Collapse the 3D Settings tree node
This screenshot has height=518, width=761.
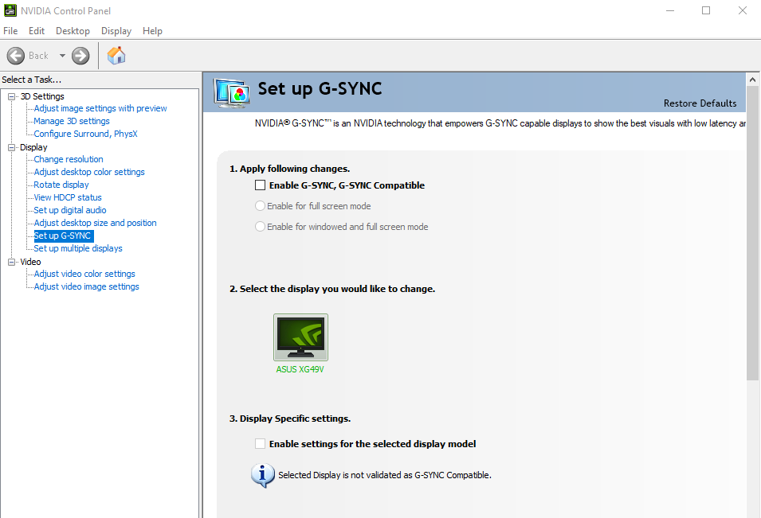point(10,95)
